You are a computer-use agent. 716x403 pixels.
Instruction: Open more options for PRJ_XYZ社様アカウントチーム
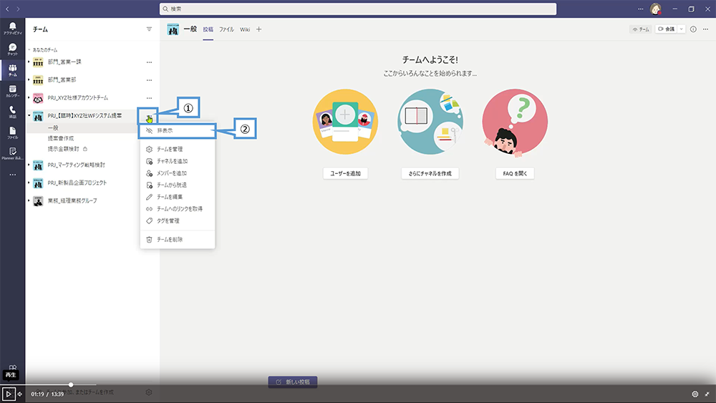click(149, 97)
